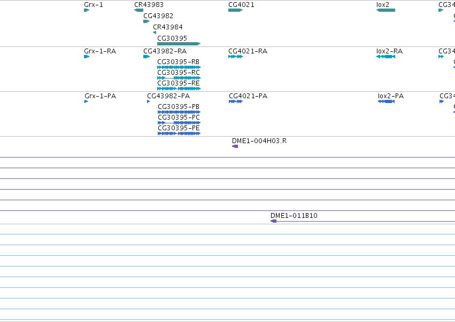
Task: Click the Grx-1 gene label
Action: (94, 5)
